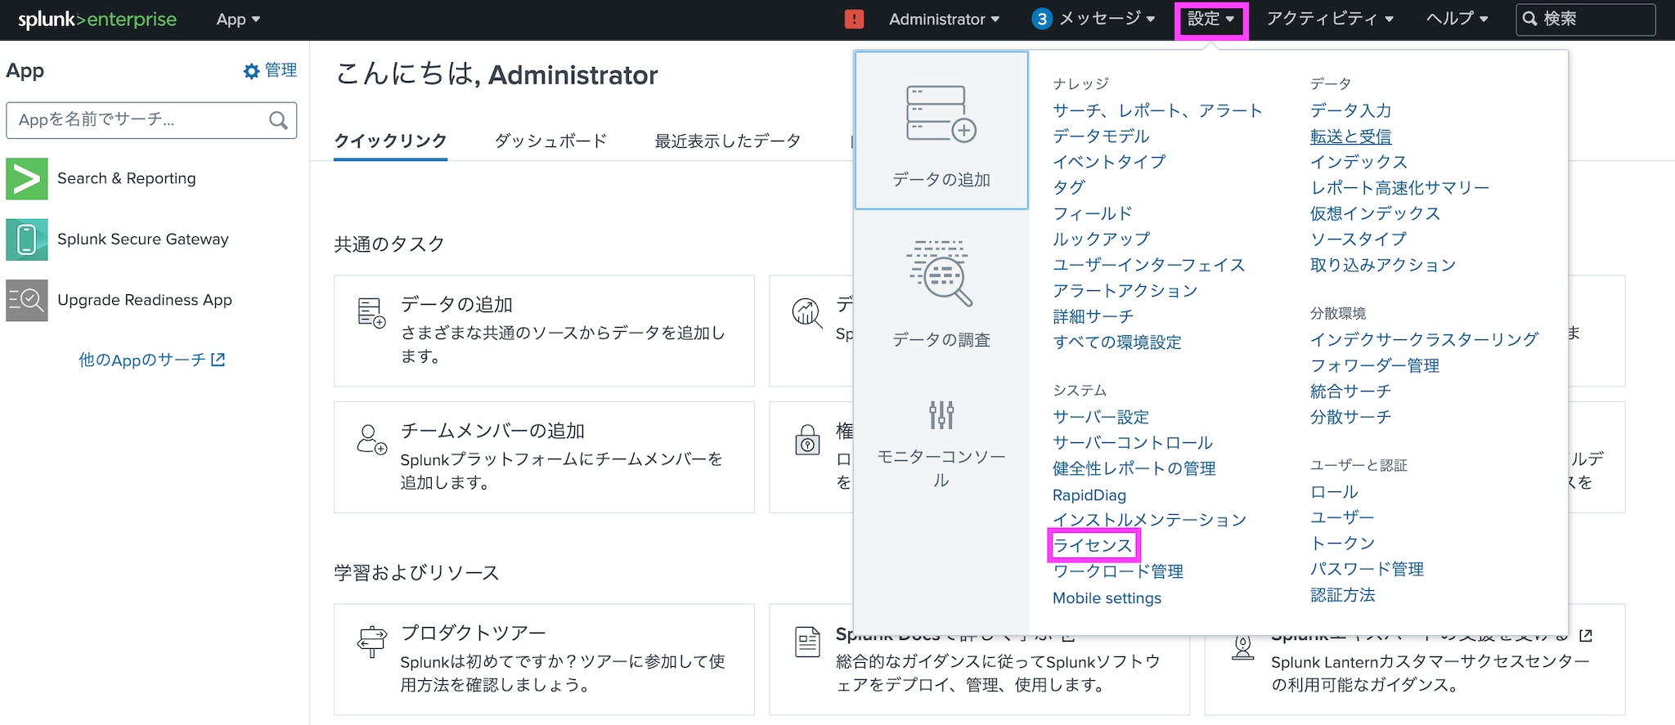
Task: Open the 健全性レポートの管理 link
Action: click(x=1134, y=468)
